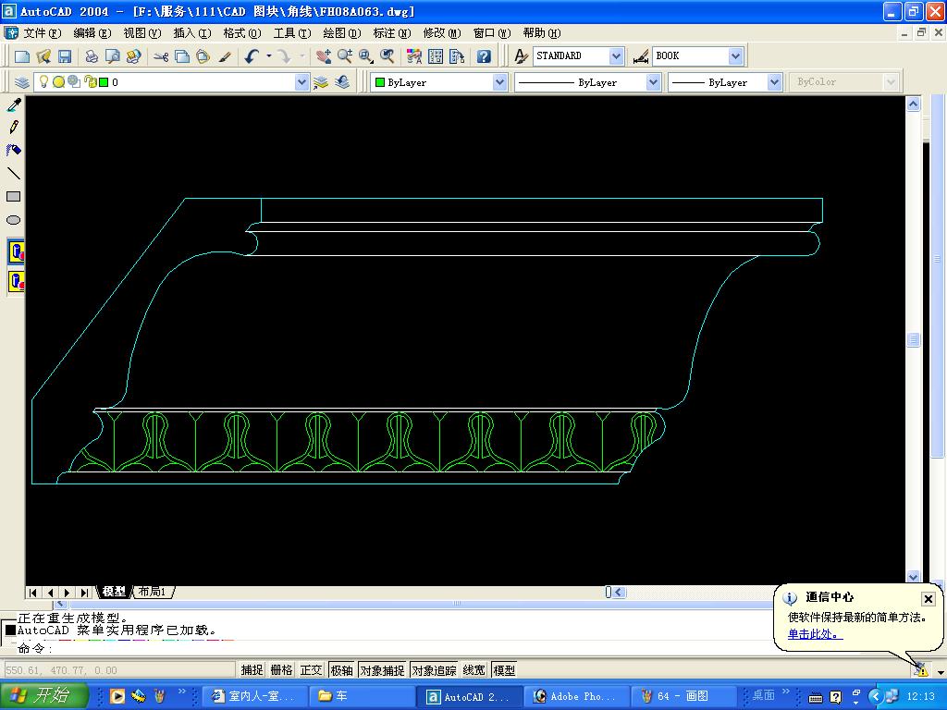Click the Layer Previous icon
The width and height of the screenshot is (947, 710).
342,82
